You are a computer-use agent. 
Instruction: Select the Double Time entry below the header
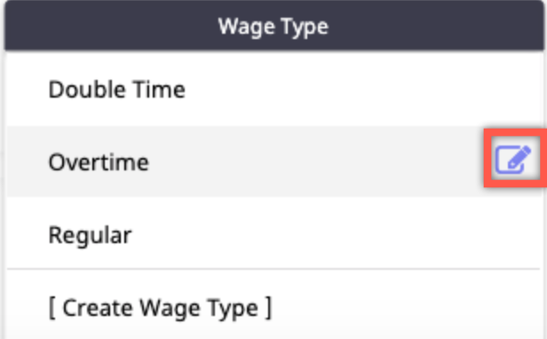click(x=273, y=90)
